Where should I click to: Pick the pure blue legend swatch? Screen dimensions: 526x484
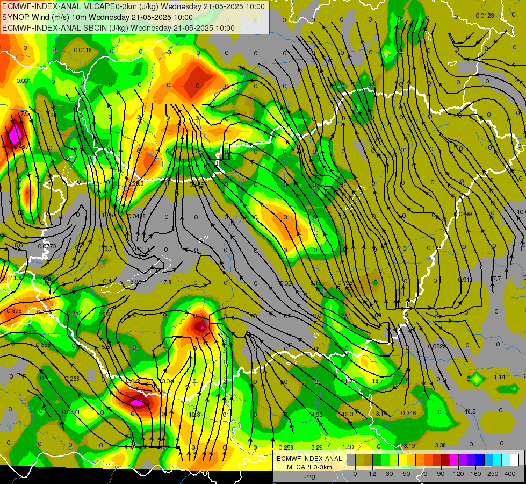coord(480,460)
